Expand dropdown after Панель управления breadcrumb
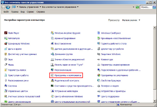Viewport: 157px width, 107px height. pyautogui.click(x=40, y=7)
